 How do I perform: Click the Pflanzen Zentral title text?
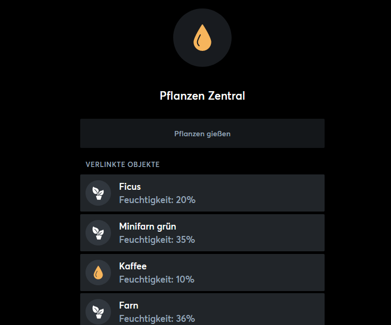[202, 96]
